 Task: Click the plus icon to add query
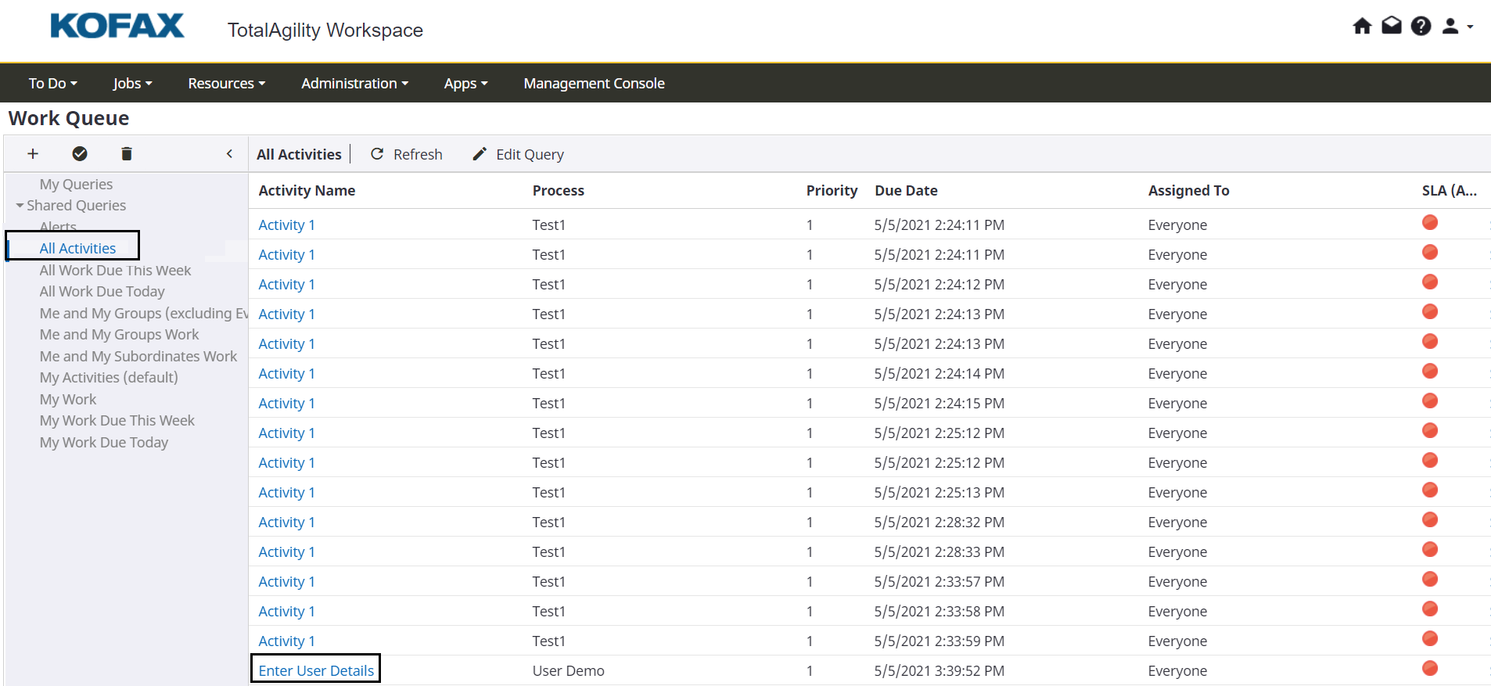coord(33,154)
